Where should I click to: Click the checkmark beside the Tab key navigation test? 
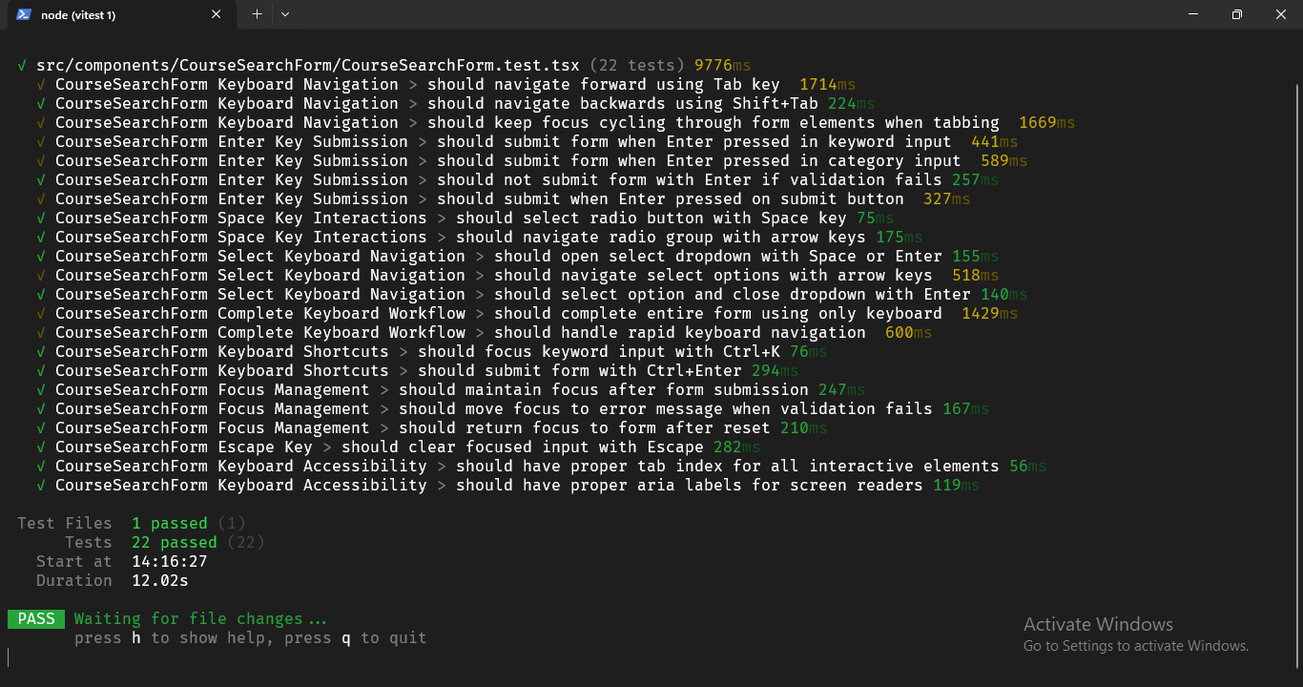click(x=40, y=84)
